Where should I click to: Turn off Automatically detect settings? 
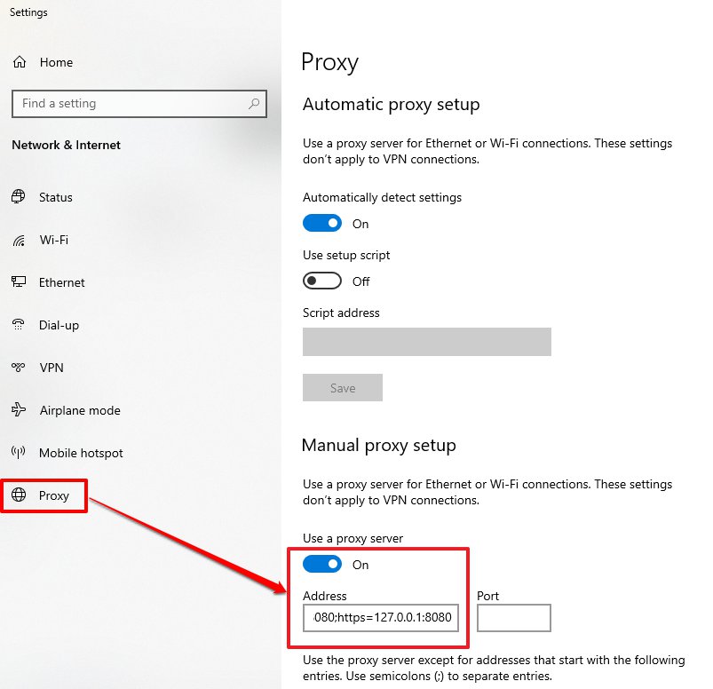click(x=322, y=224)
